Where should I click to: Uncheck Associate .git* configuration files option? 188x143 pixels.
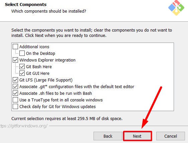[x=15, y=86]
